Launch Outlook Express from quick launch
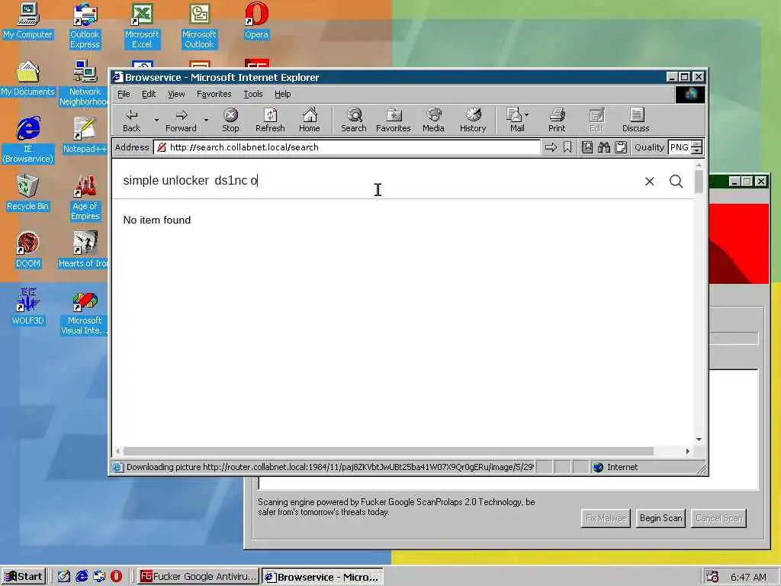 (99, 577)
